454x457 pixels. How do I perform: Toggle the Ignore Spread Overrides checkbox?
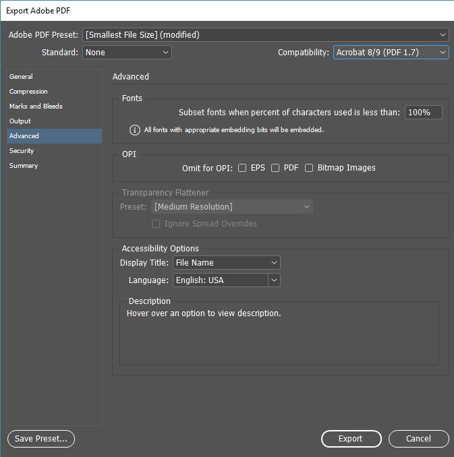(156, 224)
